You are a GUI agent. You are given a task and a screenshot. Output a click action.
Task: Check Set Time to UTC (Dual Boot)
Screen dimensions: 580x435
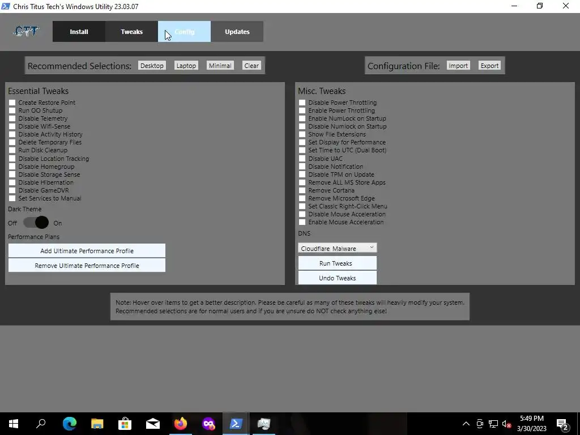(x=302, y=150)
